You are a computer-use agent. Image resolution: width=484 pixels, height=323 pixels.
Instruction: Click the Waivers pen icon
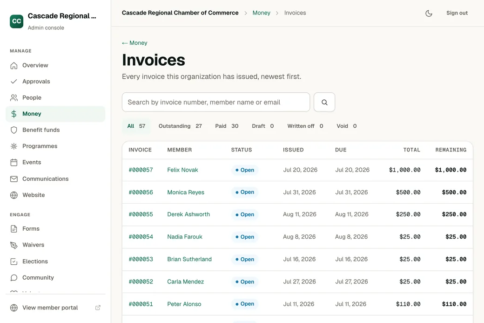[14, 245]
